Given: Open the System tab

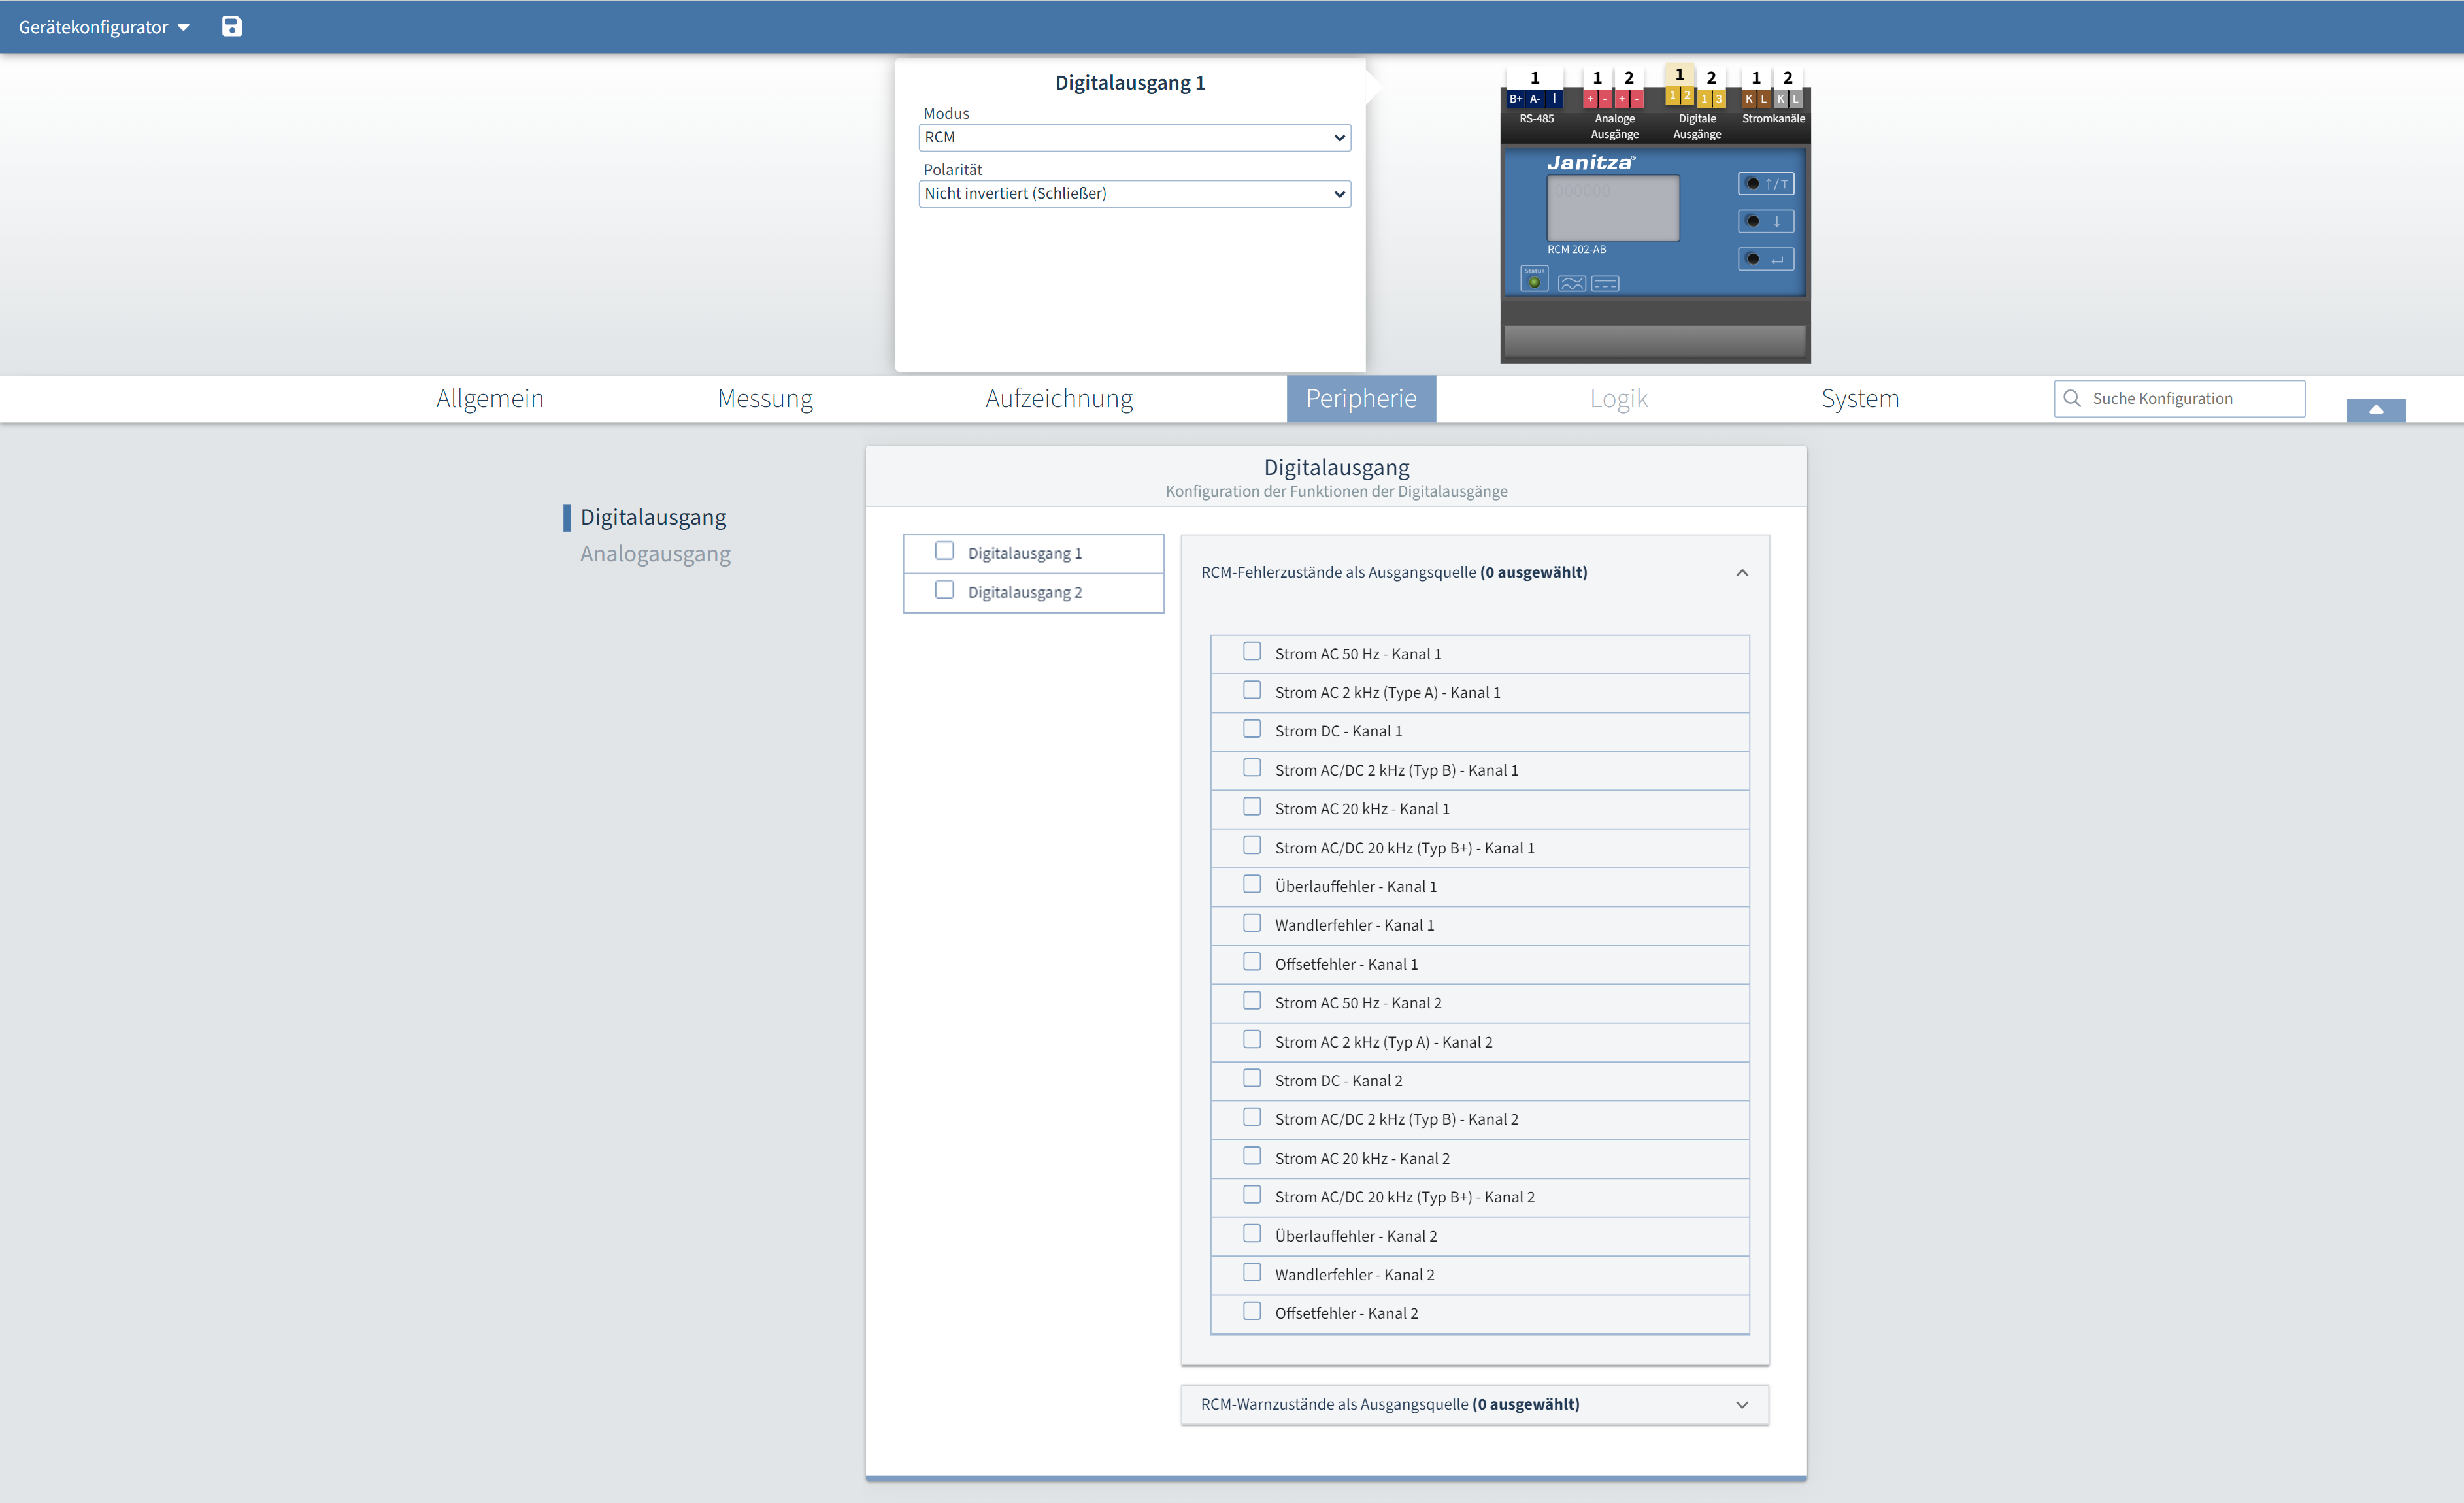Looking at the screenshot, I should pyautogui.click(x=1859, y=398).
